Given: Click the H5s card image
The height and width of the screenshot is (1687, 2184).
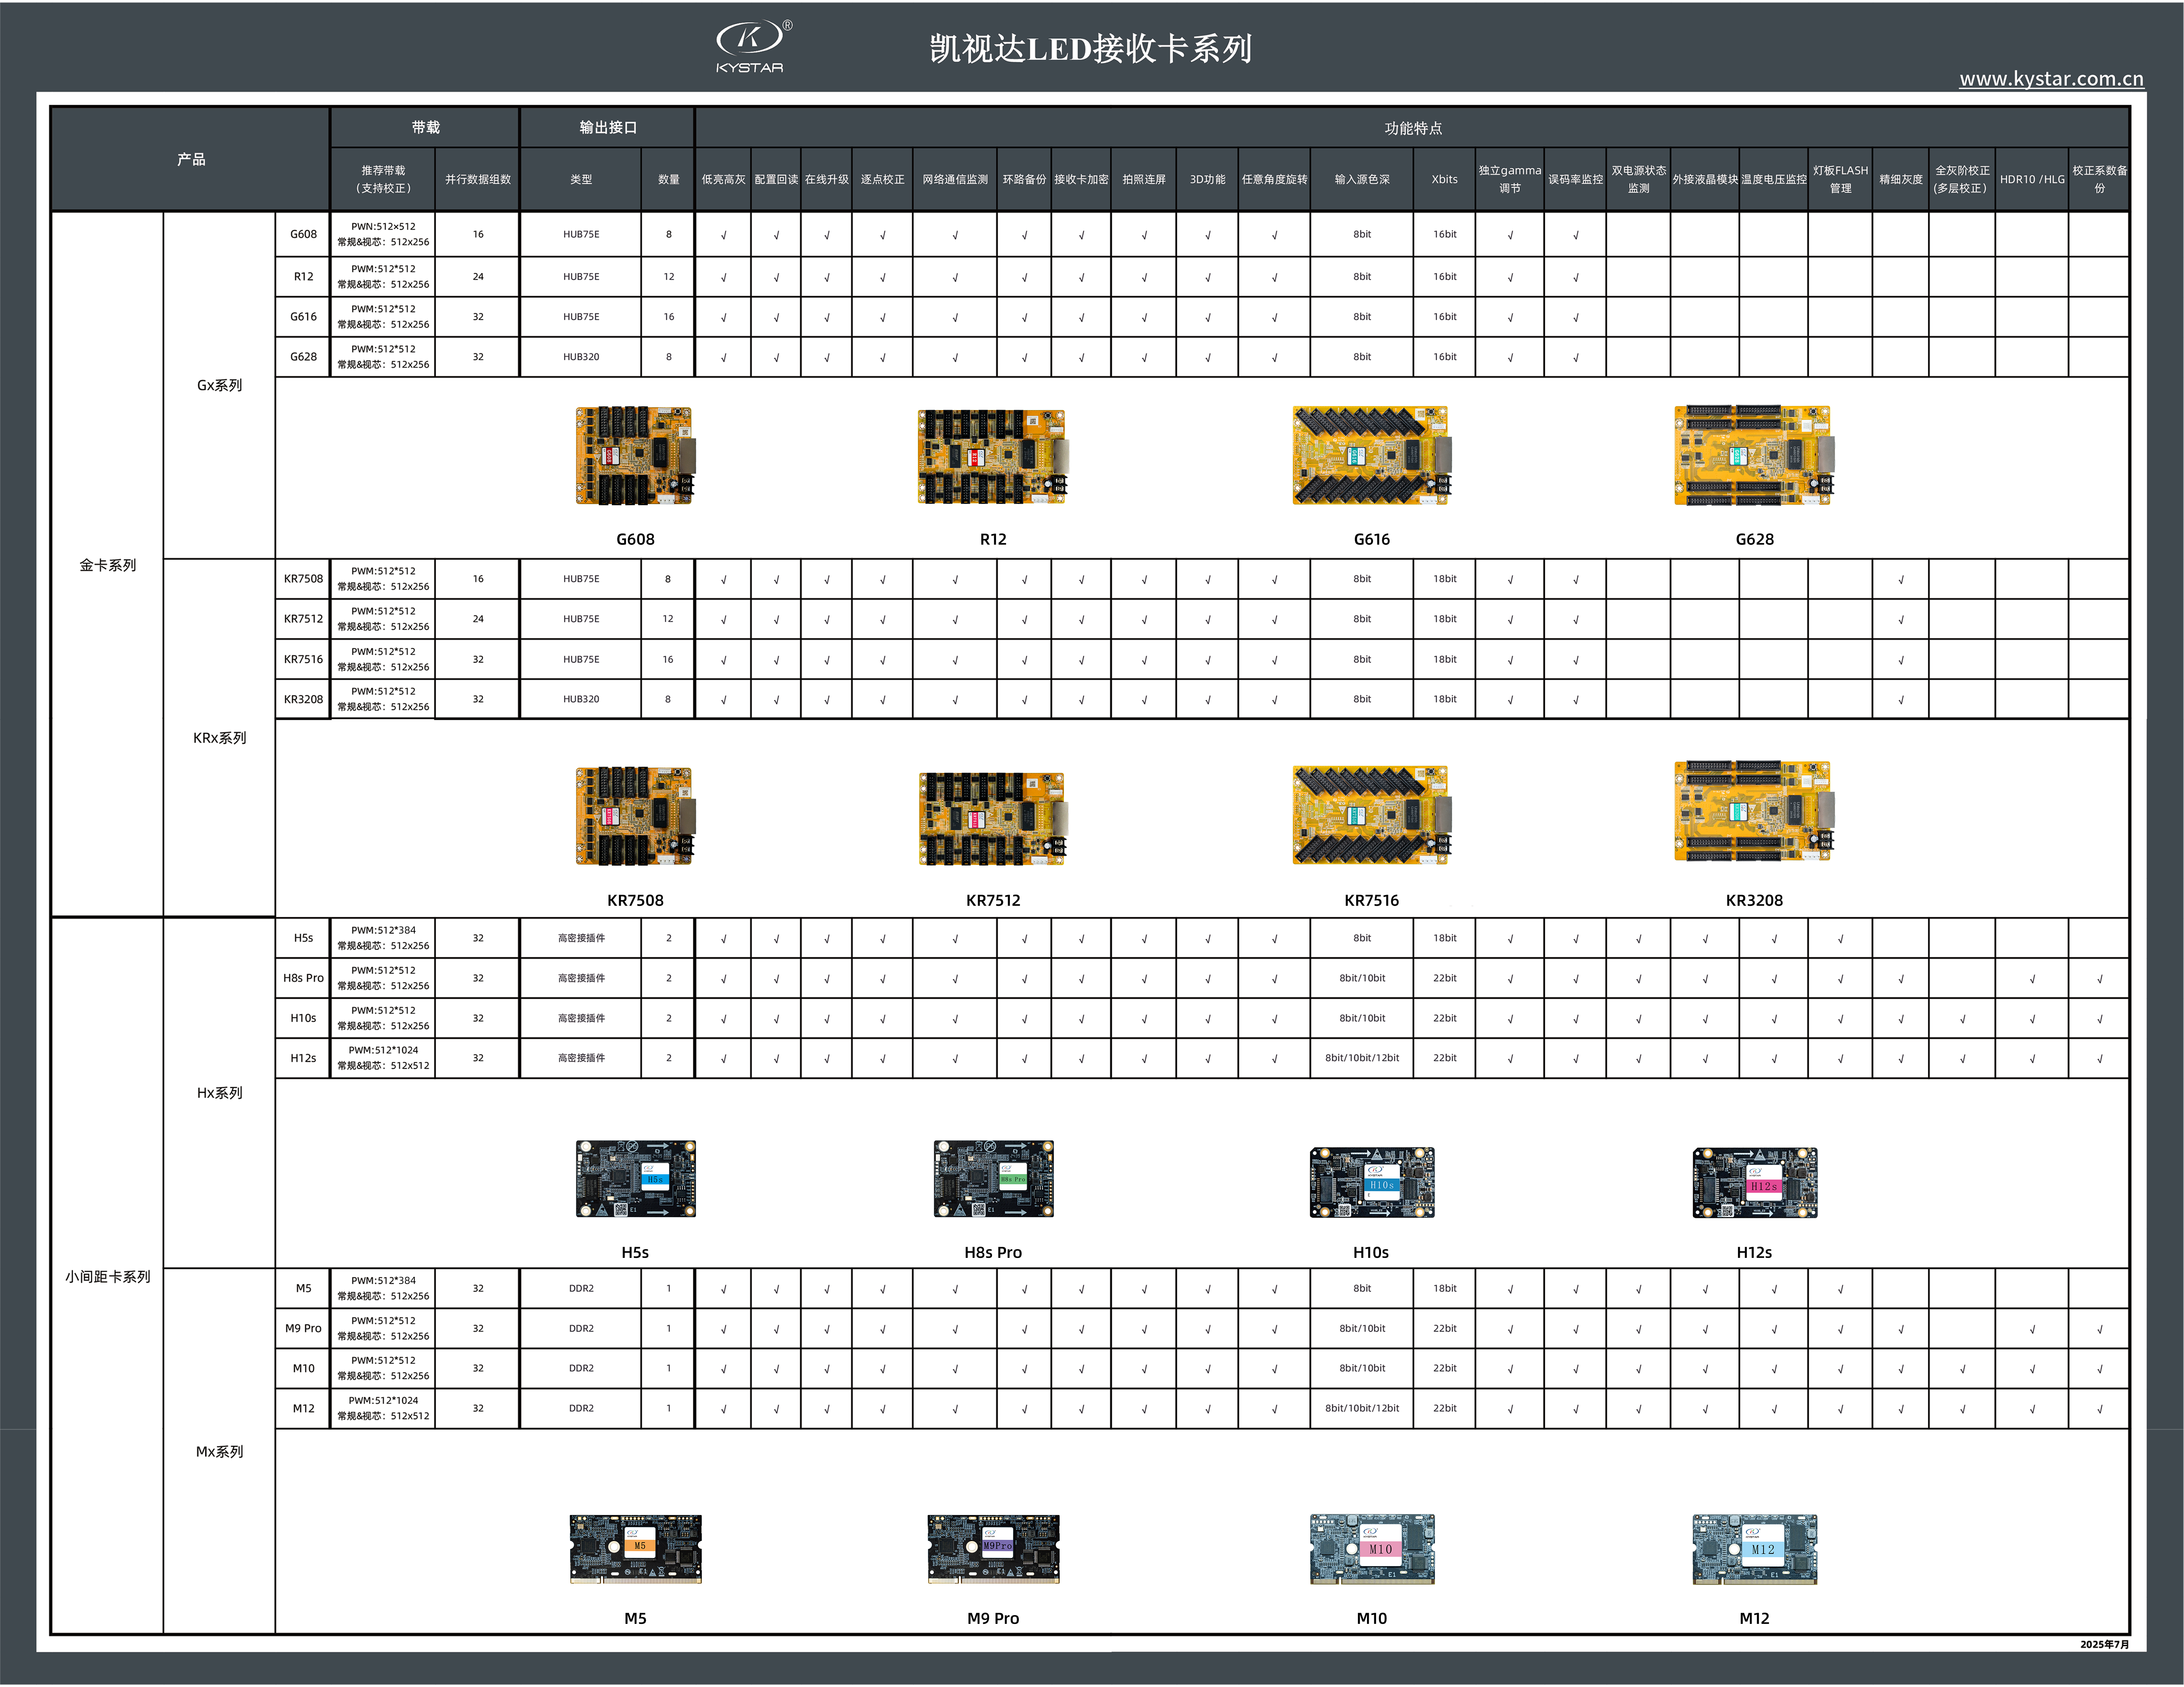Looking at the screenshot, I should (635, 1179).
